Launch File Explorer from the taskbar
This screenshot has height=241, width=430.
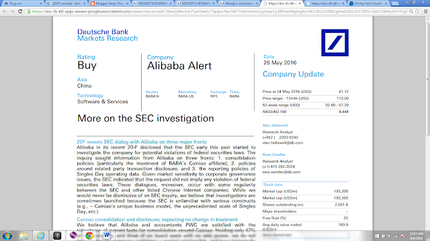click(x=24, y=236)
